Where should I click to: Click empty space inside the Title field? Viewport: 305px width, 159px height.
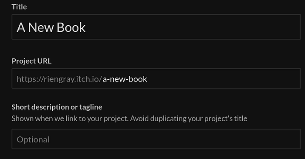[x=193, y=27]
